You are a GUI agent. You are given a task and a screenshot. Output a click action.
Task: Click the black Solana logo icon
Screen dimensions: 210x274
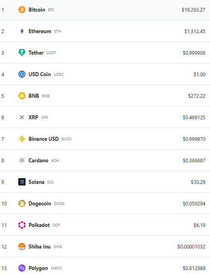[x=22, y=182]
